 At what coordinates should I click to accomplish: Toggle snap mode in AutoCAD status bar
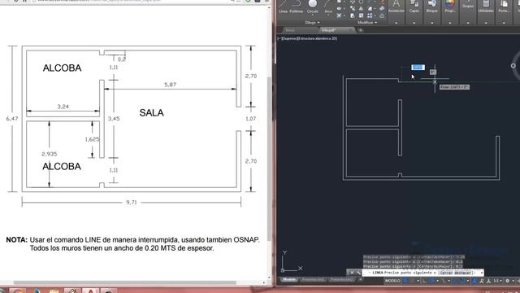coord(412,281)
